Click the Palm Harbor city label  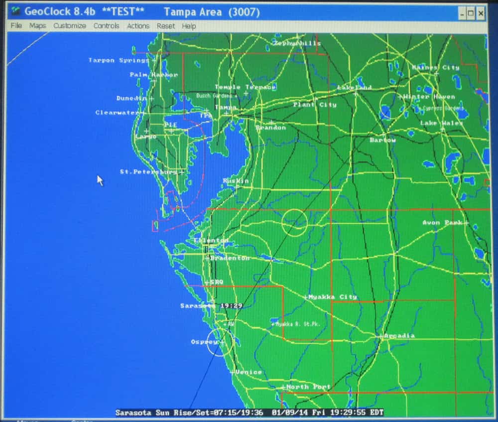click(154, 75)
